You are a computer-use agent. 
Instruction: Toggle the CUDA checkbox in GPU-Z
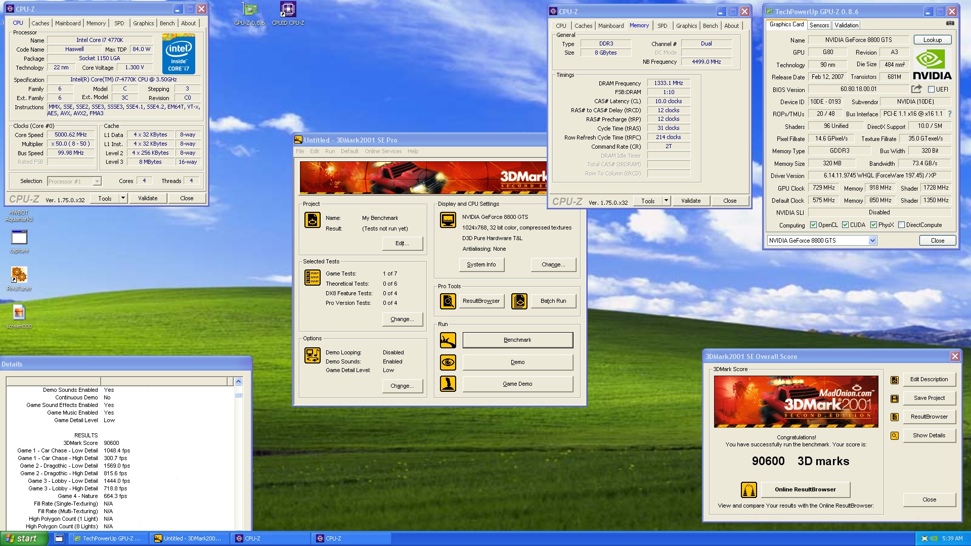(845, 225)
